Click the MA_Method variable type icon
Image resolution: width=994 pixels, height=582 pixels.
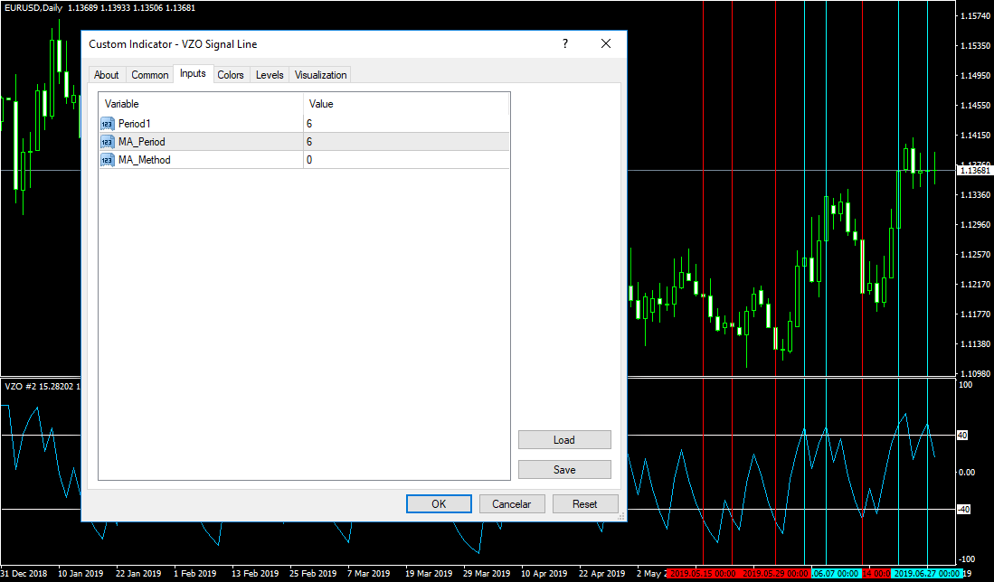[x=108, y=160]
